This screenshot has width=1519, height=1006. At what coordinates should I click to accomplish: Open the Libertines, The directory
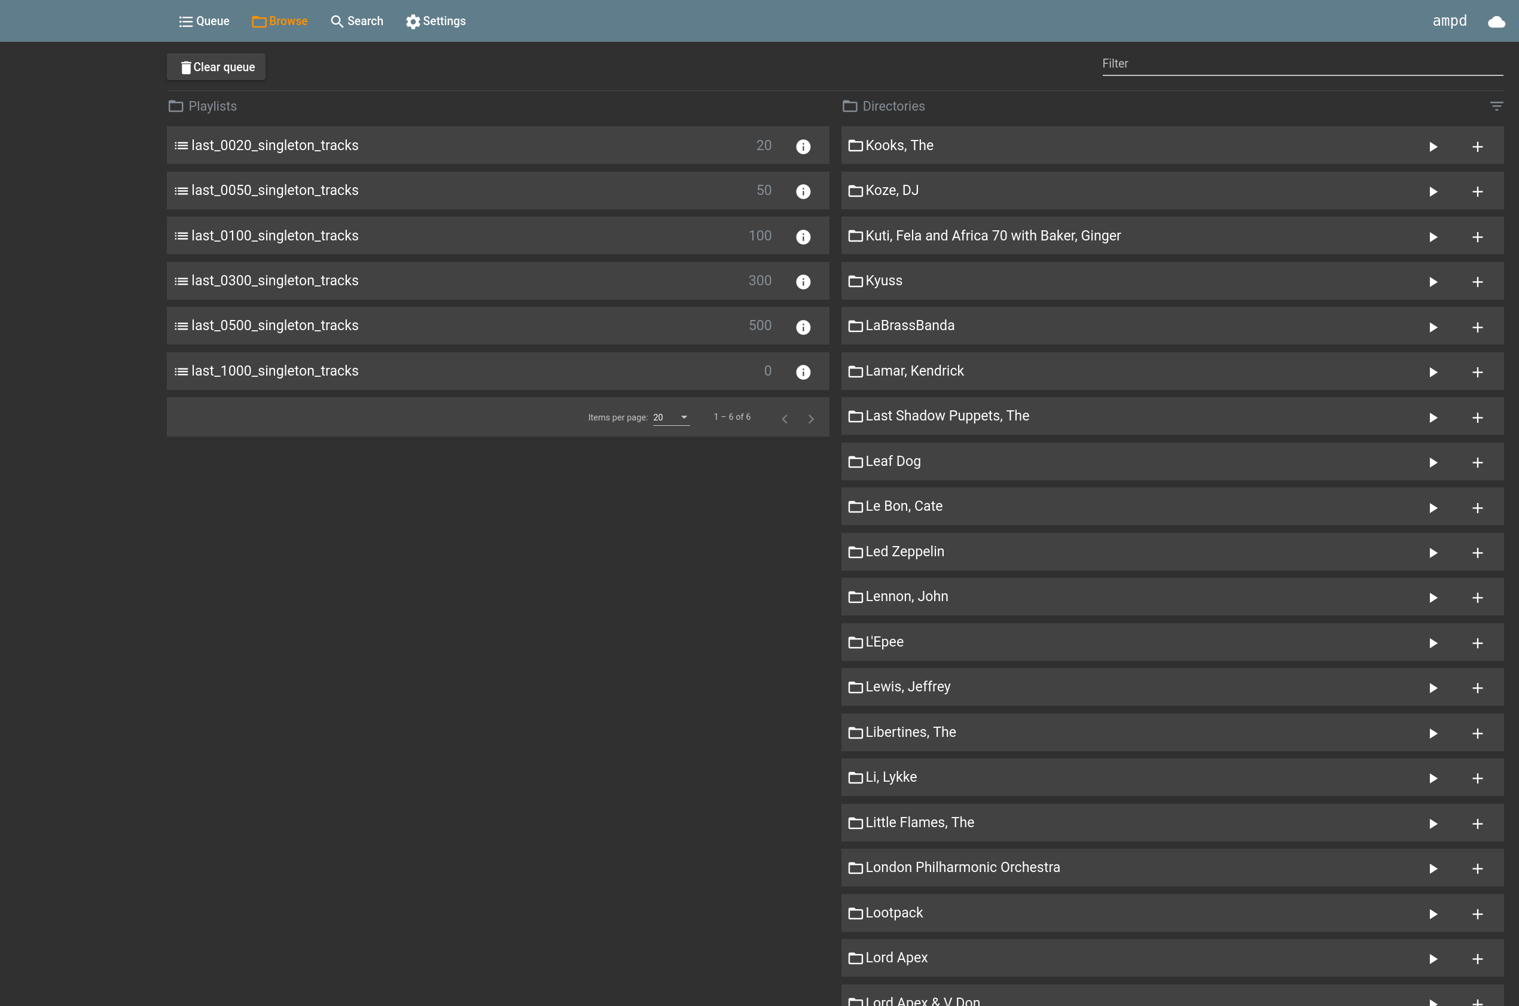1172,732
